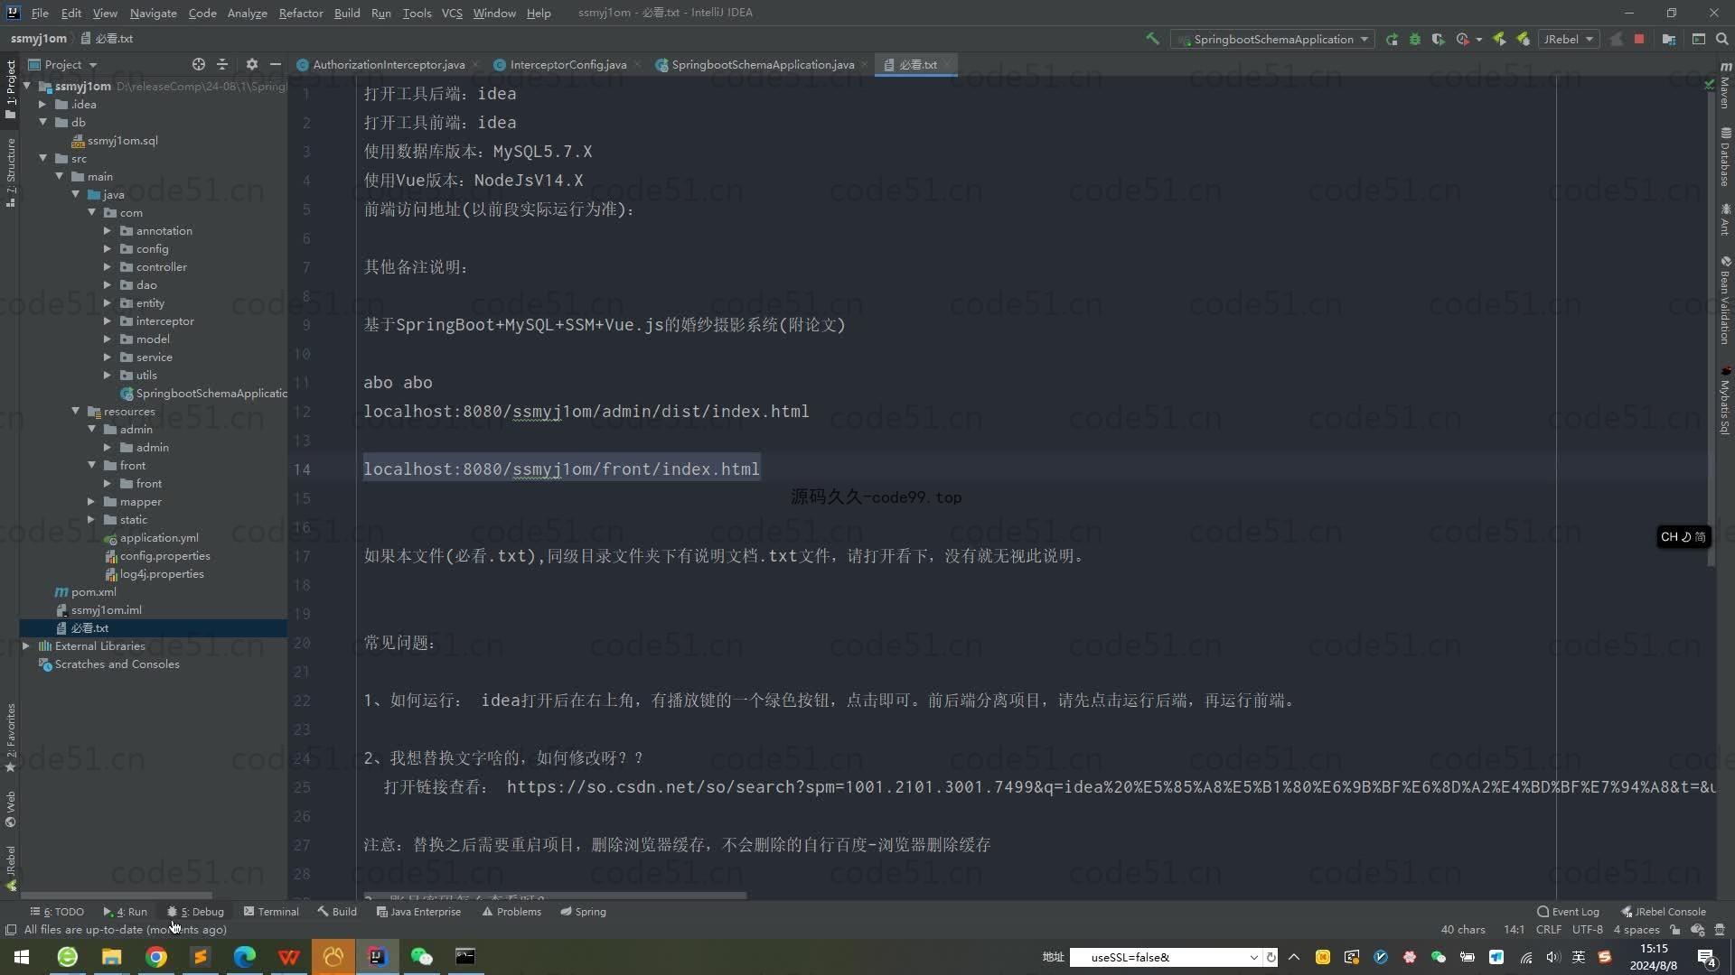Screen dimensions: 1735x975
Task: Click the Build project hammer icon
Action: [x=1152, y=39]
